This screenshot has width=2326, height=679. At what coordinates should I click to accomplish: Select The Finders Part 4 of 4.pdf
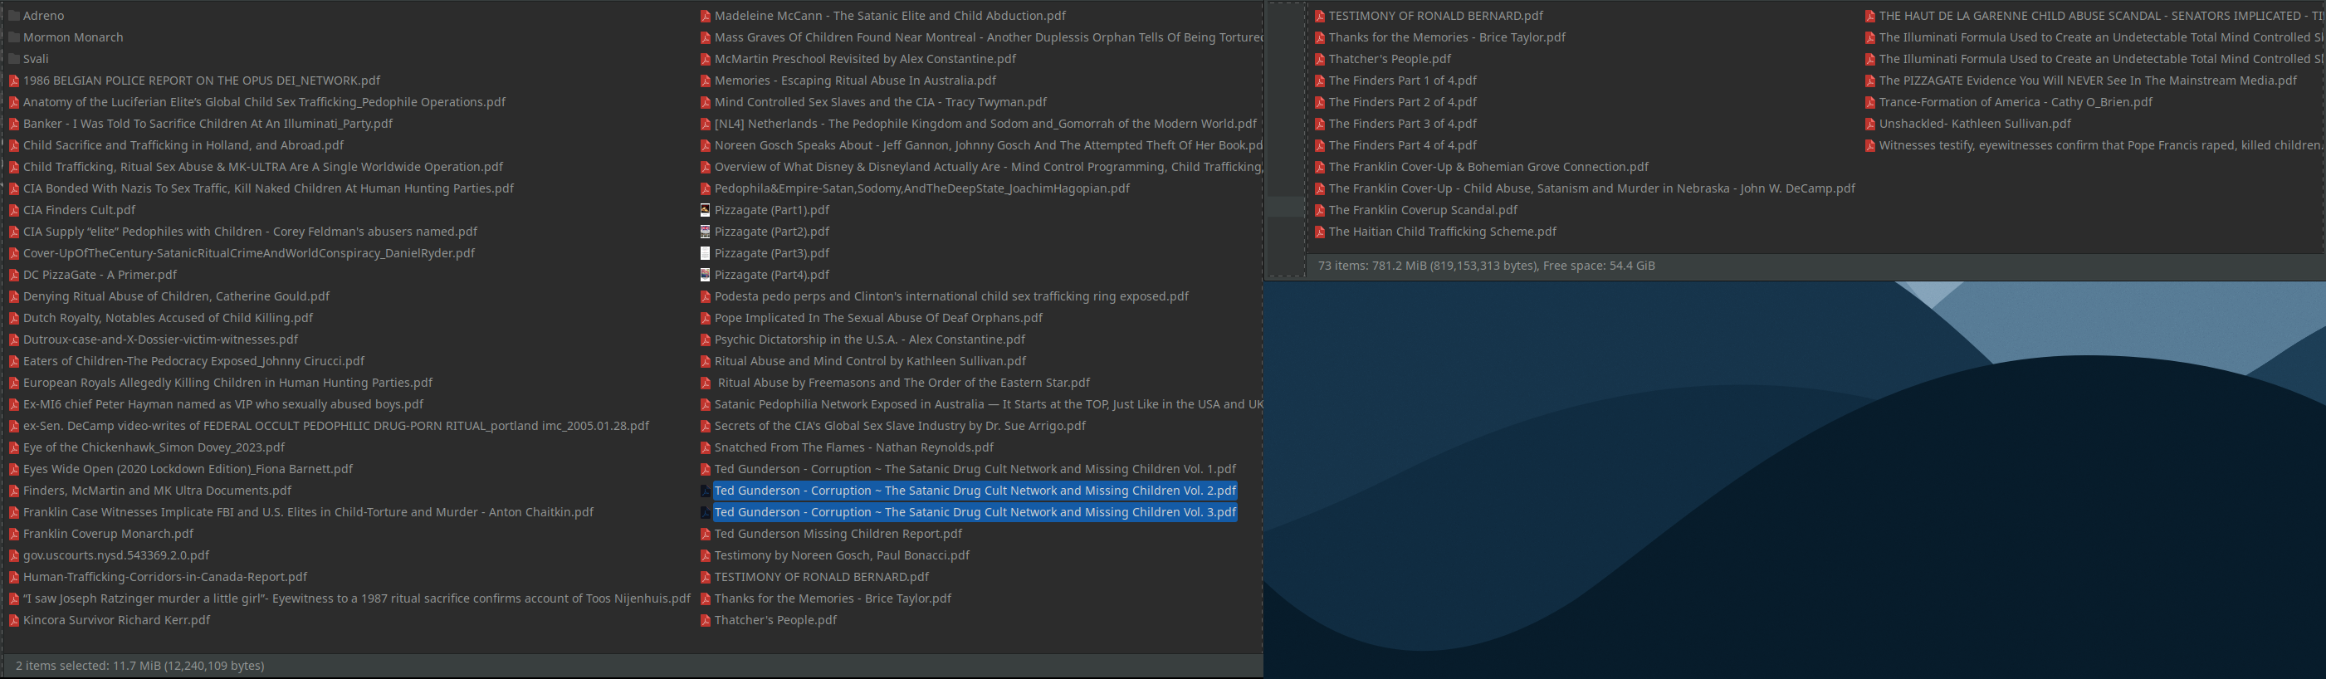coord(1402,145)
